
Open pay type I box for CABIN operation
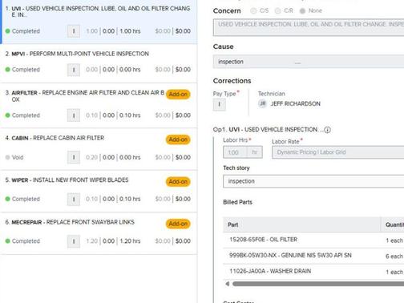pos(74,157)
